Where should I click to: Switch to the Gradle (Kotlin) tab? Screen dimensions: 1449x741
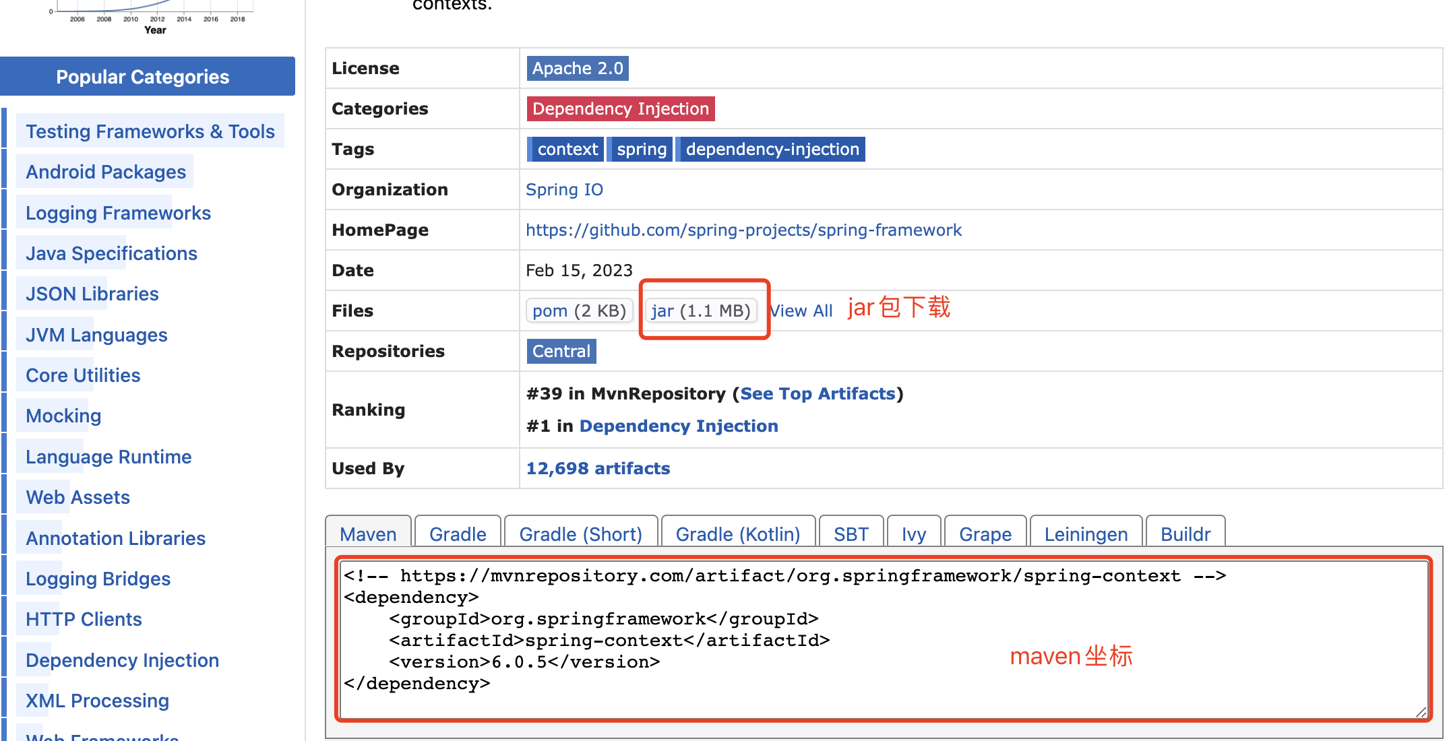click(738, 532)
